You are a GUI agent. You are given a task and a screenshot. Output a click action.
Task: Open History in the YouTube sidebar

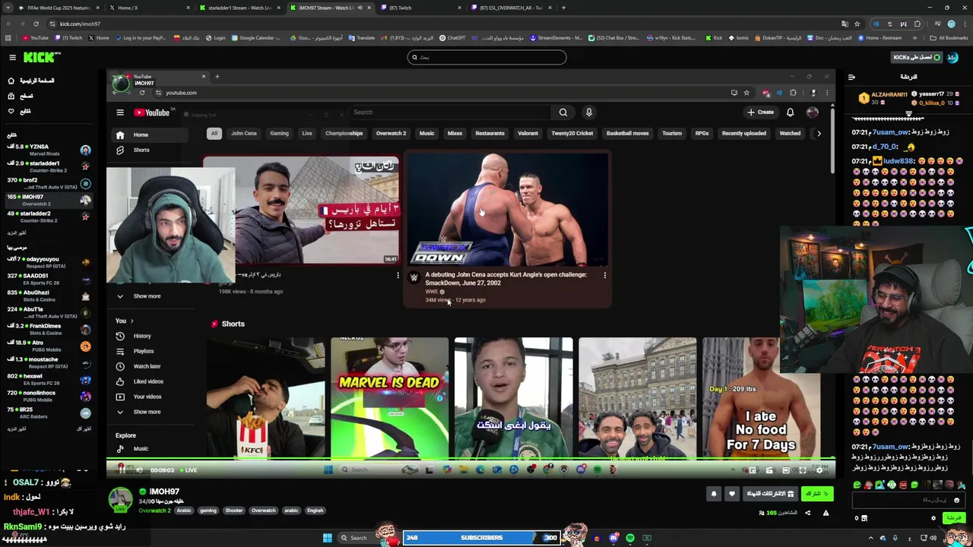pos(142,336)
